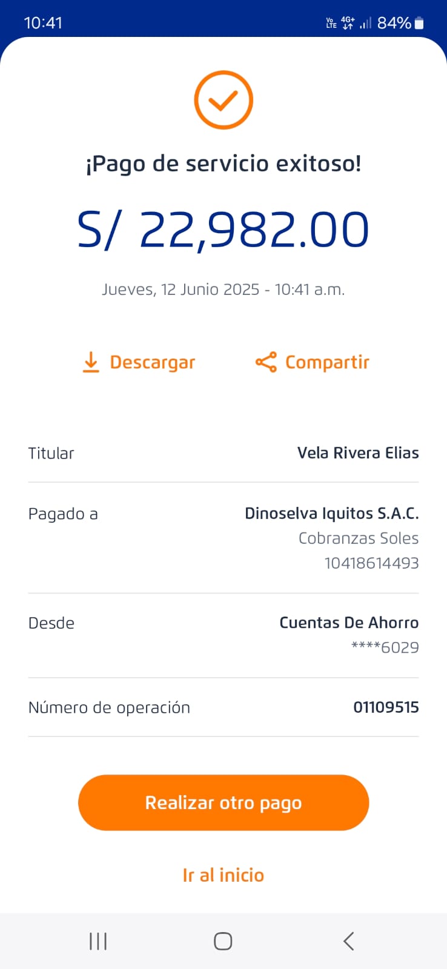447x969 pixels.
Task: Tap the Android back arrow icon
Action: (348, 941)
